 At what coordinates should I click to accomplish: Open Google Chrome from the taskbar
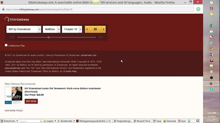coord(211,49)
